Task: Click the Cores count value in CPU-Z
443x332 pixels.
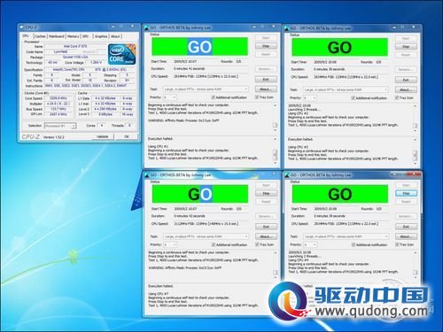Action: pos(102,126)
